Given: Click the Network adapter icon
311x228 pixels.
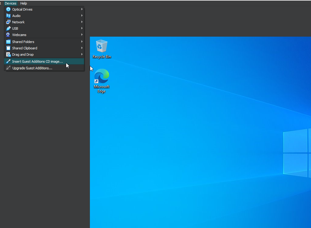Looking at the screenshot, I should [x=8, y=22].
